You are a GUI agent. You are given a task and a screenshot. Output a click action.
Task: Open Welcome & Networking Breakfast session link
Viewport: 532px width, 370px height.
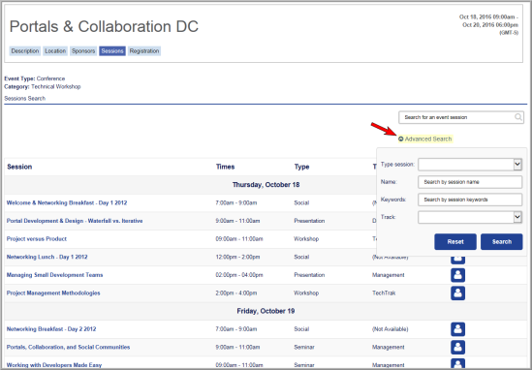(67, 202)
